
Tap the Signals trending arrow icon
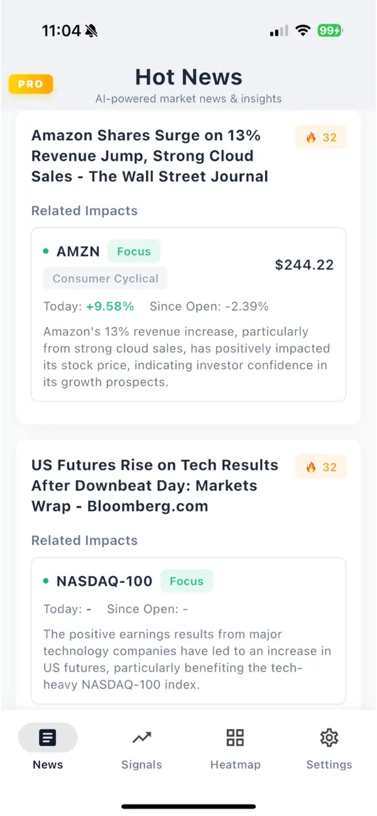(141, 737)
